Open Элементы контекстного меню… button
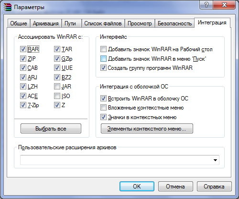 (x=147, y=129)
